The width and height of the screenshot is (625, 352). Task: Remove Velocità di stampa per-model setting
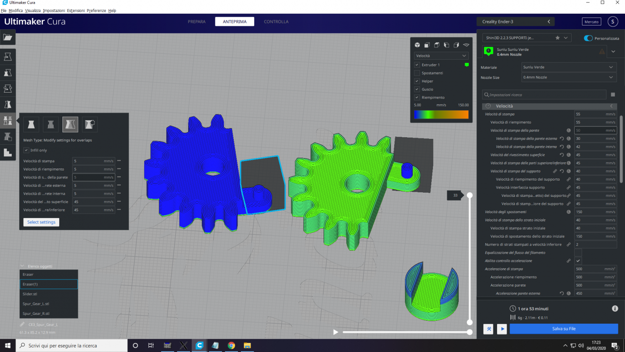click(119, 161)
